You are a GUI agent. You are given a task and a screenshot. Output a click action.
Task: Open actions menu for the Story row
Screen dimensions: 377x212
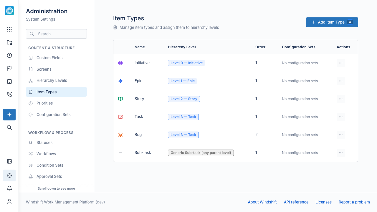click(341, 99)
